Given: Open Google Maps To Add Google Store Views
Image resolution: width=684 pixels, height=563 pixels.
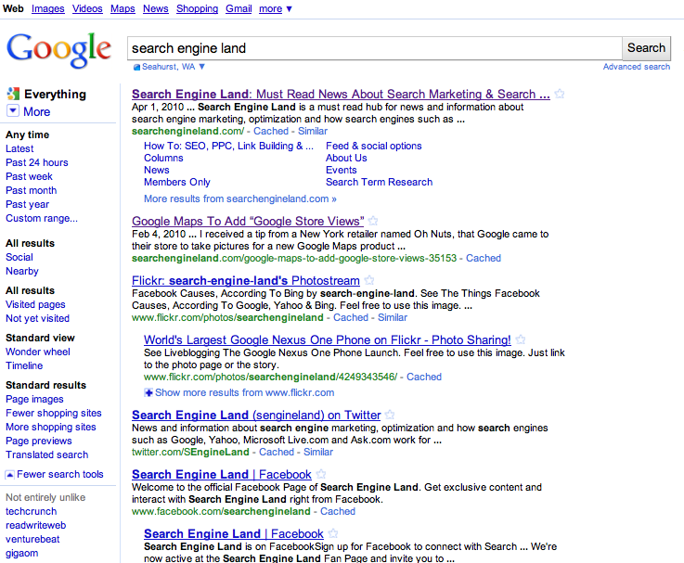Looking at the screenshot, I should pyautogui.click(x=248, y=221).
